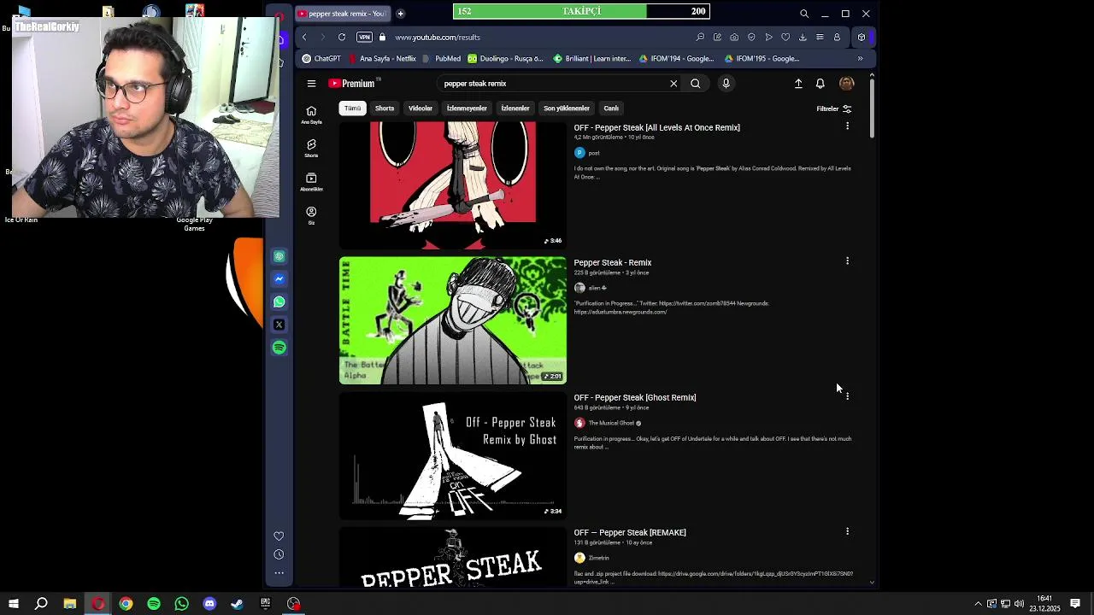Open YouTube notifications bell
Image resolution: width=1094 pixels, height=615 pixels.
pos(820,84)
